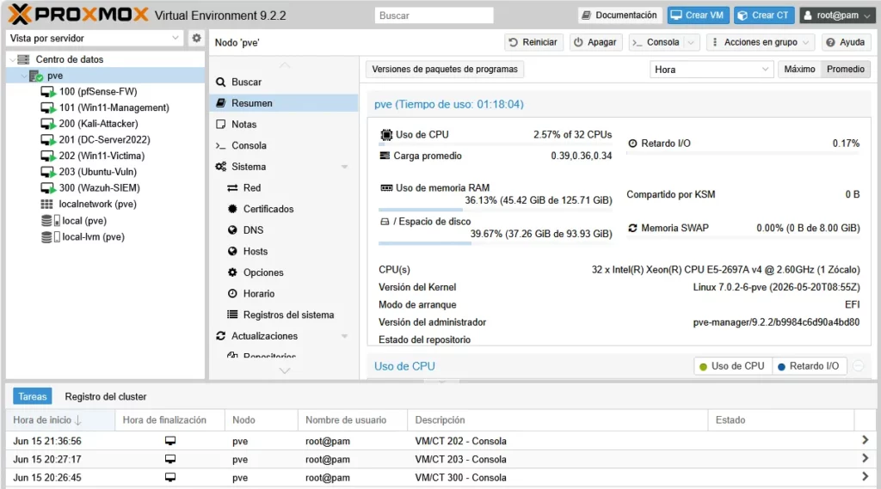The width and height of the screenshot is (881, 489).
Task: Select VM 200 Kali-Attacker icon
Action: pyautogui.click(x=48, y=124)
